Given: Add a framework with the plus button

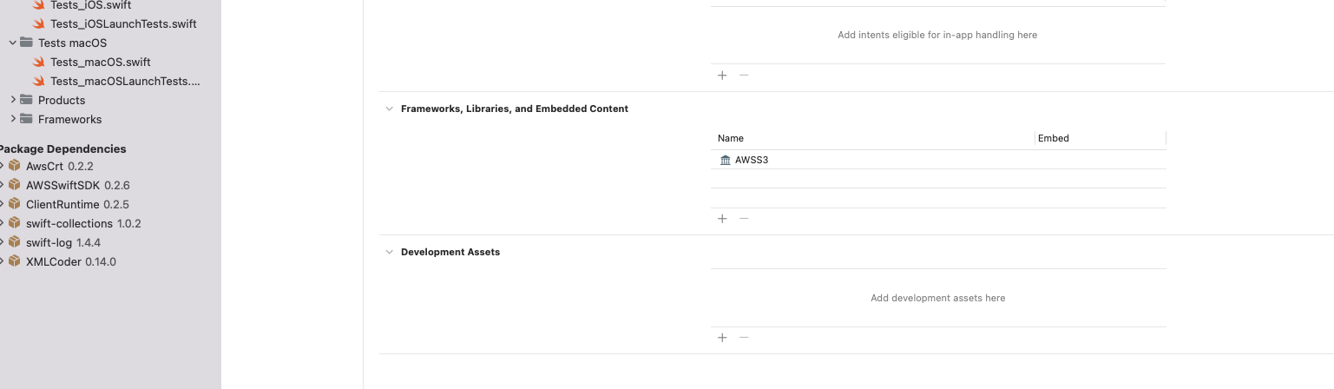Looking at the screenshot, I should (722, 219).
